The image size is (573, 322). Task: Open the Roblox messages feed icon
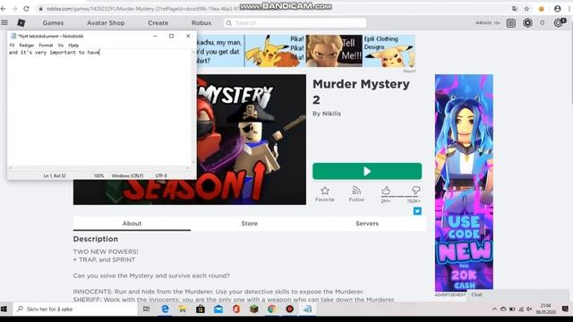[x=511, y=23]
